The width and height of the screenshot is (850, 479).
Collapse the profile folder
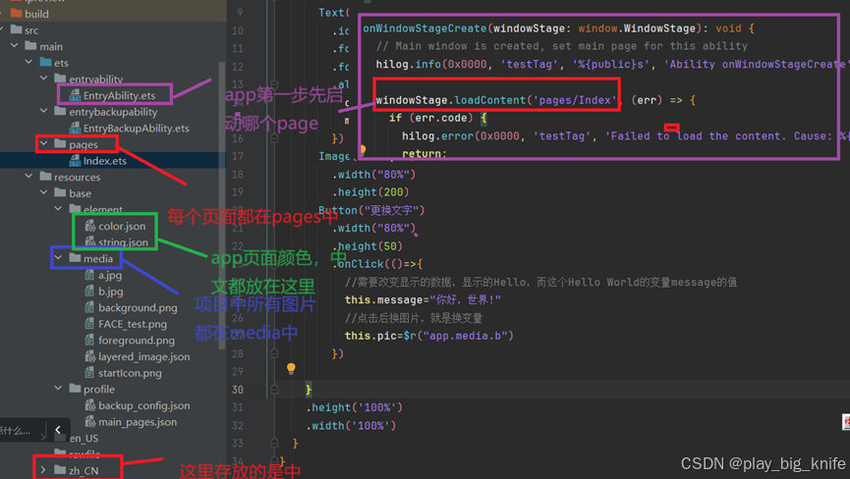pos(59,389)
